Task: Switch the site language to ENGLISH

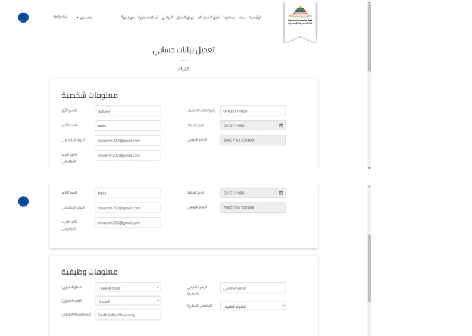Action: (60, 17)
